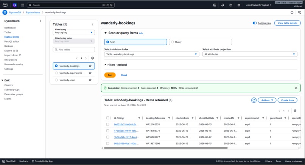Screen dimensions: 305x165
Task: Click View table details
Action: [x=287, y=23]
